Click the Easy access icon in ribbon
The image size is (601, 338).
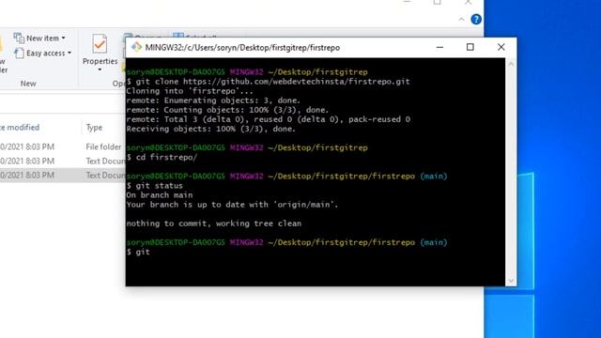coord(19,53)
